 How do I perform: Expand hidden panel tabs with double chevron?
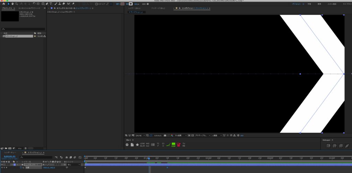(44, 8)
